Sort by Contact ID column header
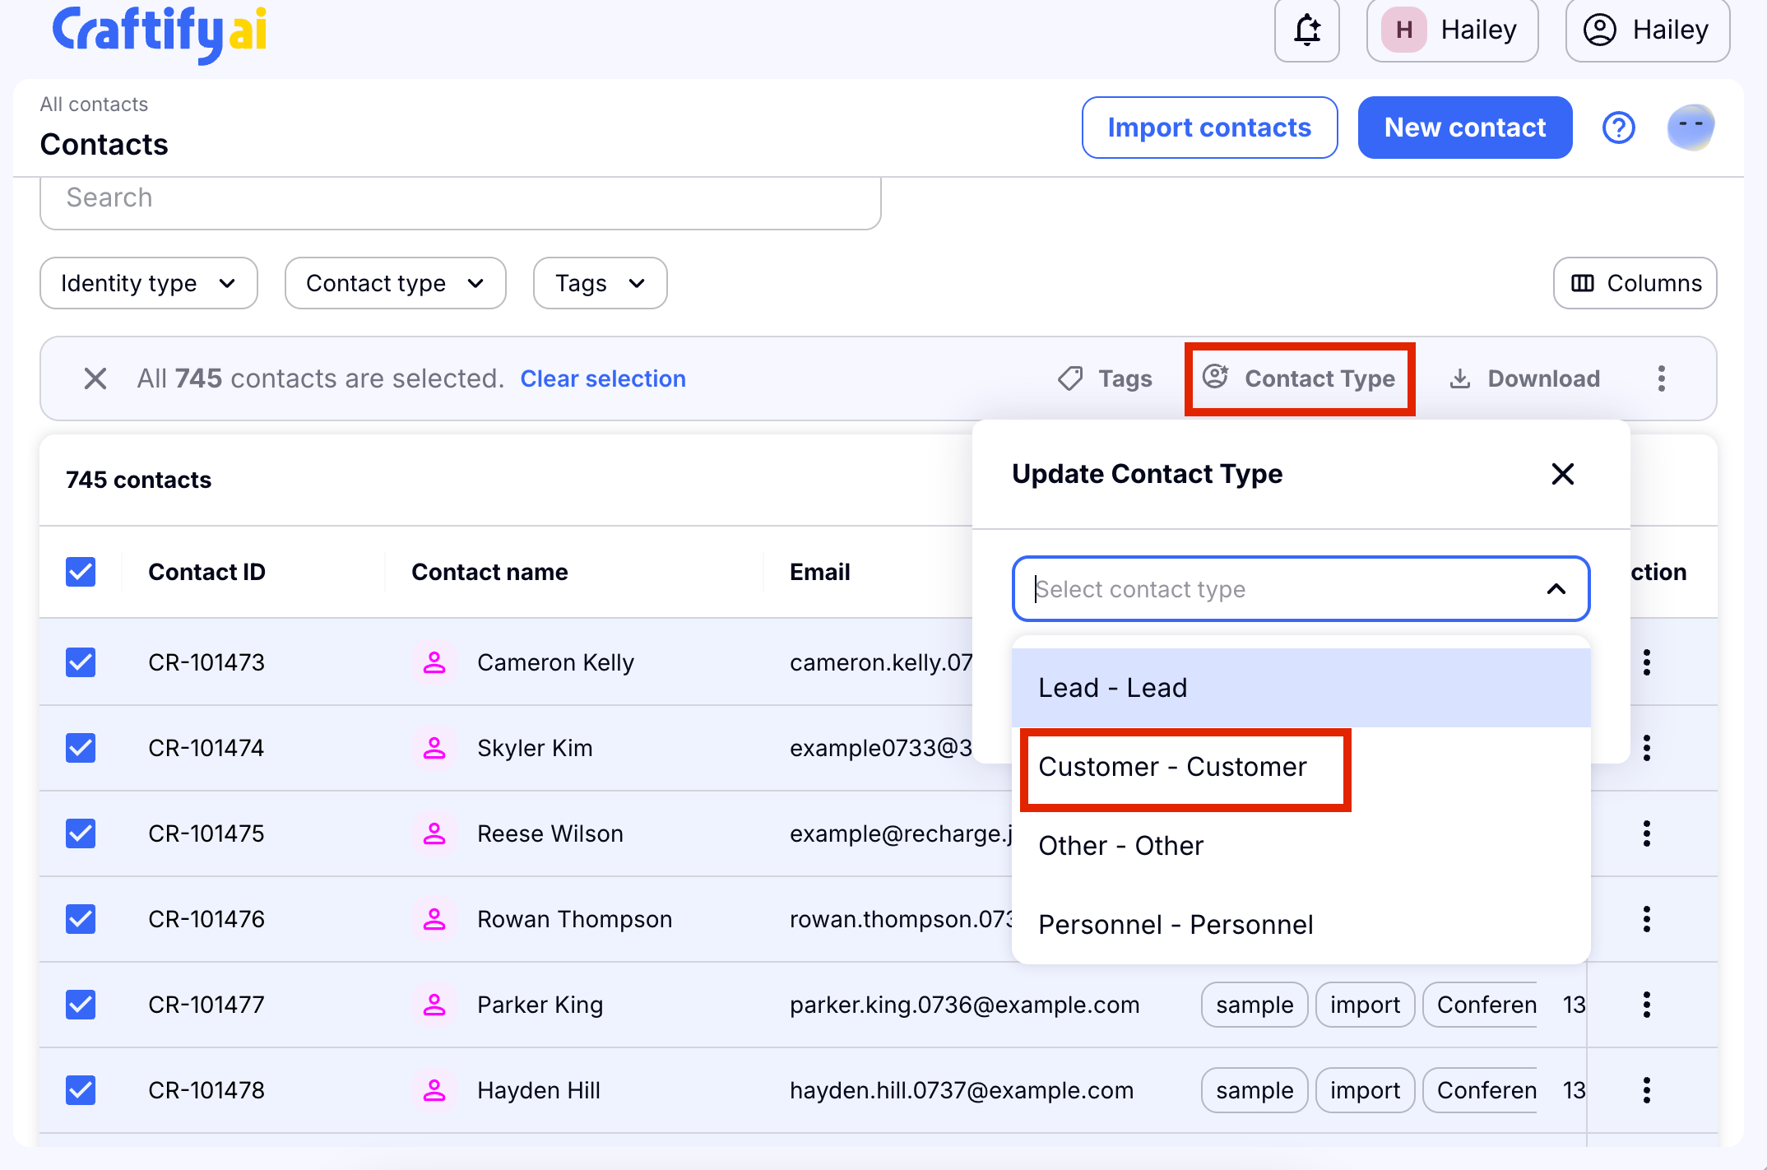 tap(206, 572)
